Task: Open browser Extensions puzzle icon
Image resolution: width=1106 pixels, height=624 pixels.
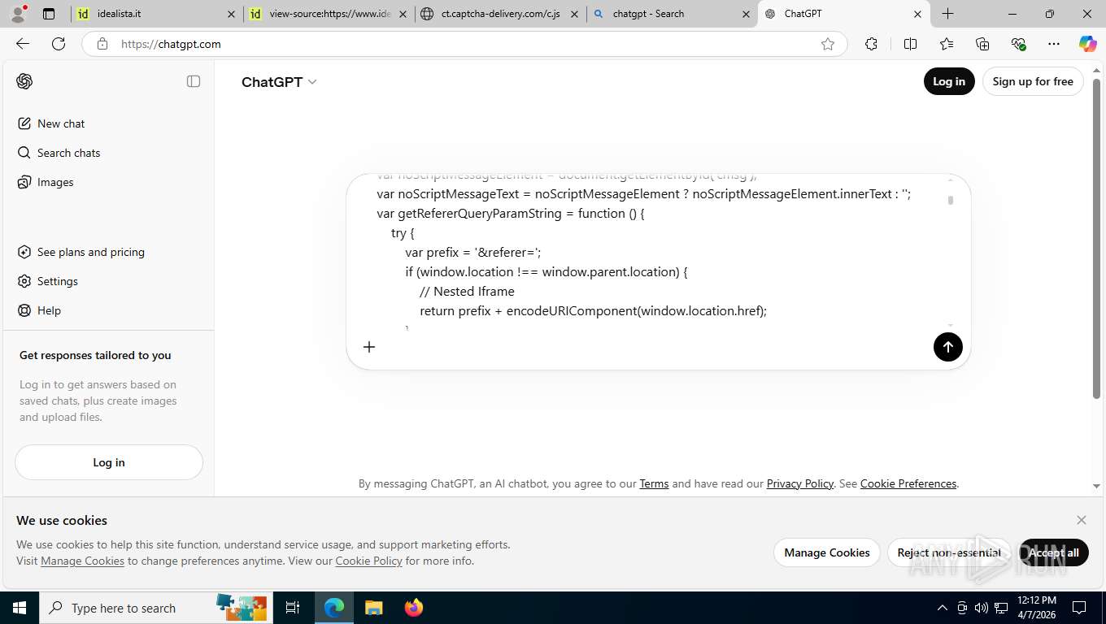Action: pyautogui.click(x=871, y=44)
